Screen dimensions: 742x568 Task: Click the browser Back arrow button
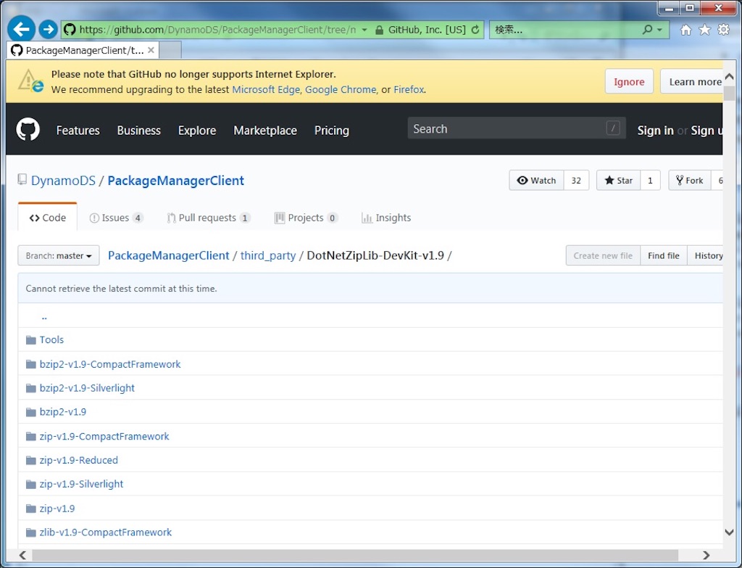click(x=21, y=29)
